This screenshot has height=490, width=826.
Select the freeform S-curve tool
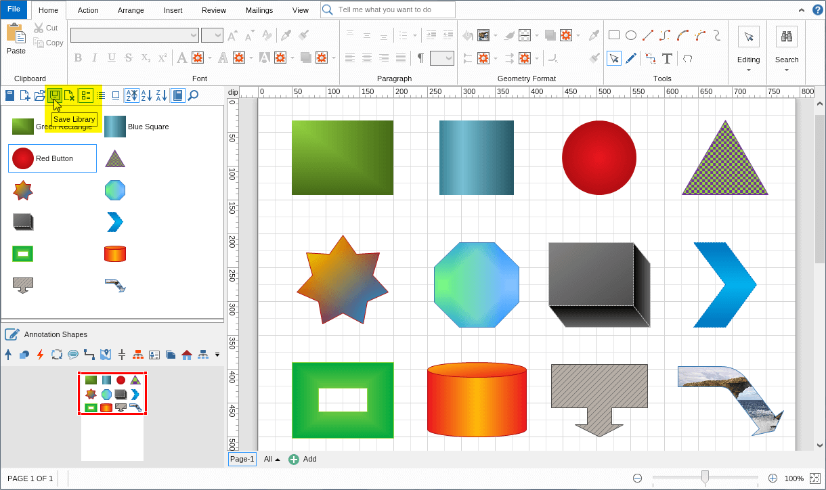click(716, 35)
